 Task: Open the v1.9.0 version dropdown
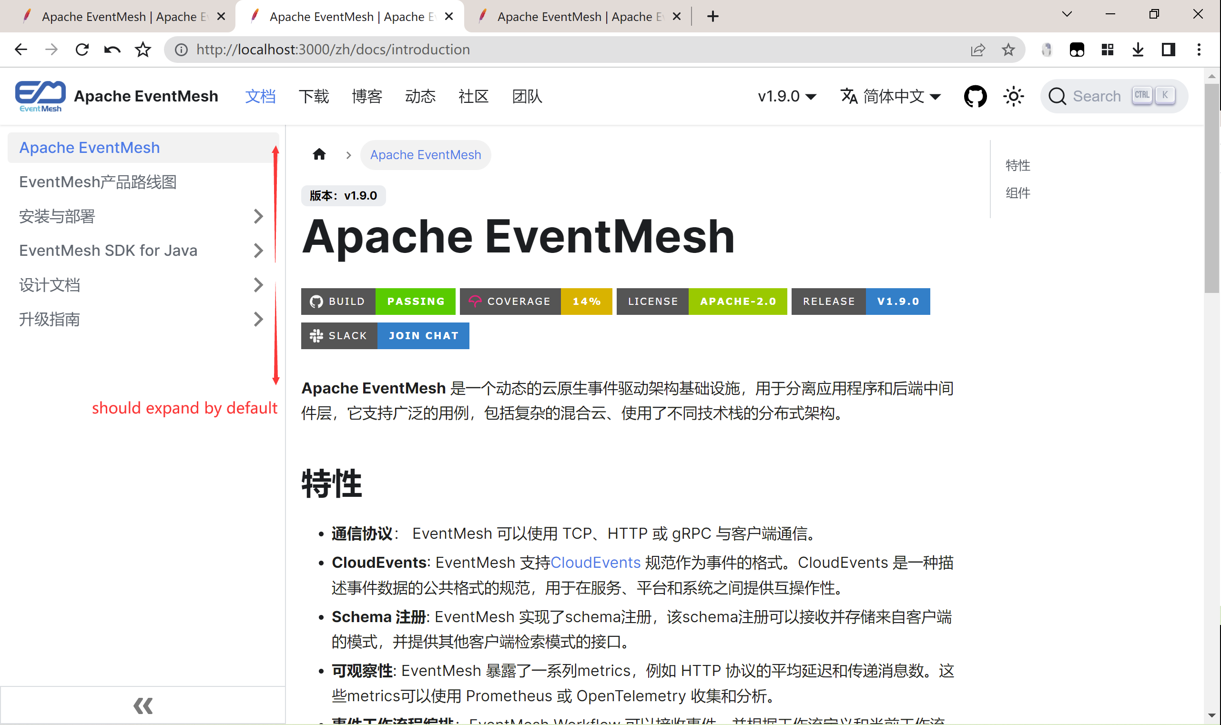(x=786, y=96)
